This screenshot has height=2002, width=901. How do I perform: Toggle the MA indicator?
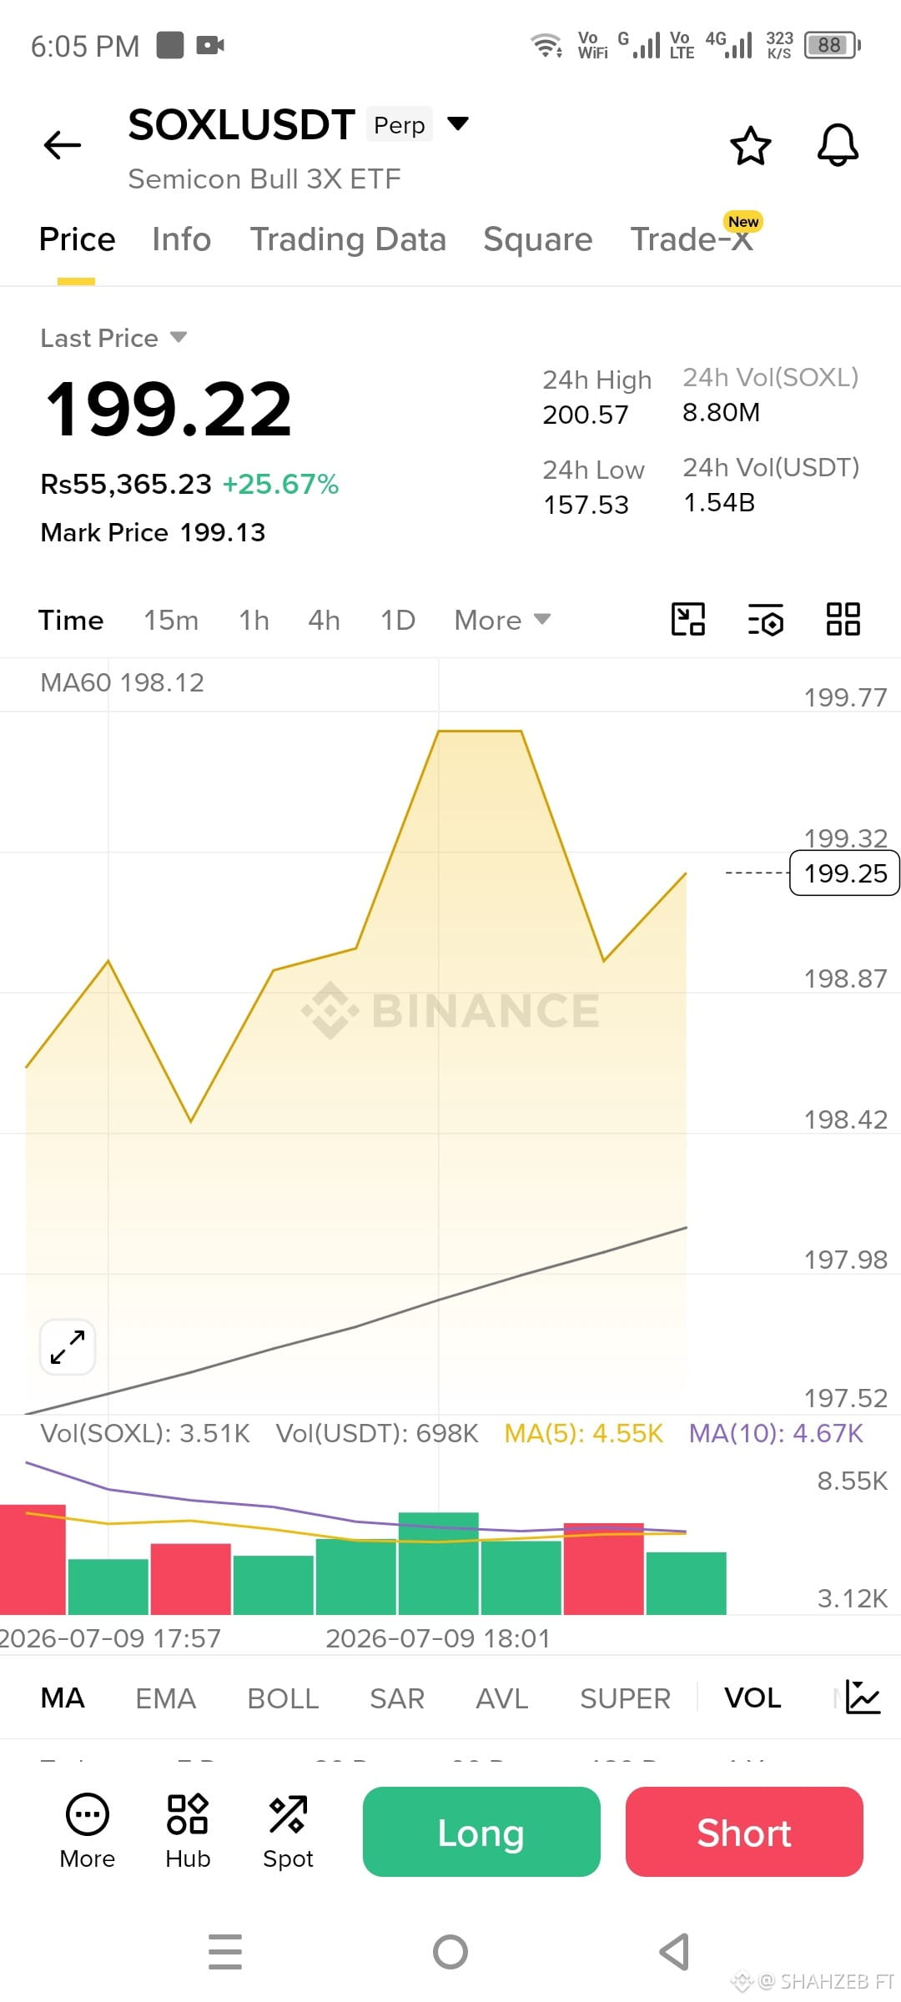click(x=63, y=1698)
